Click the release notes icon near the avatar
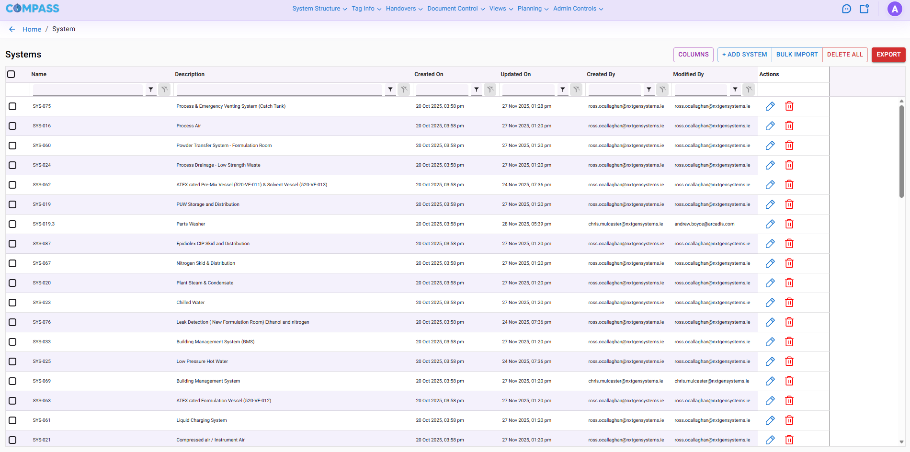The image size is (910, 452). [x=864, y=9]
